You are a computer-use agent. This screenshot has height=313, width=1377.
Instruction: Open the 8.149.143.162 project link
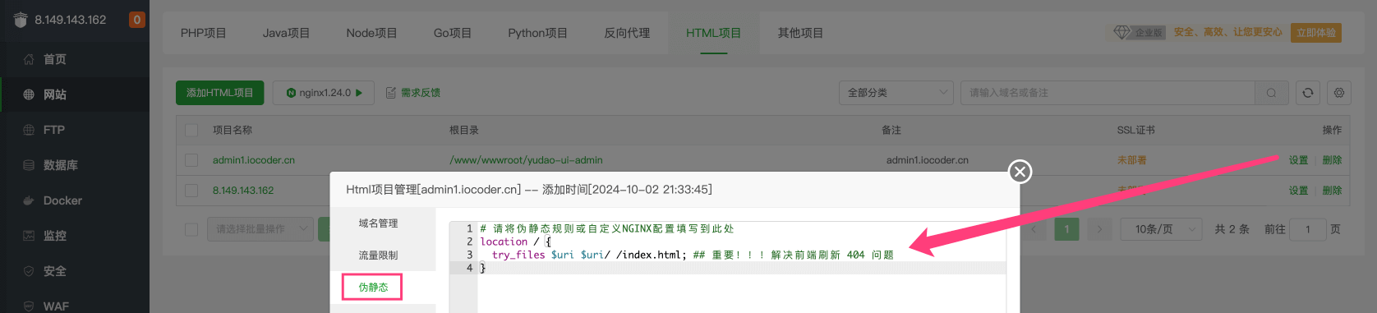pyautogui.click(x=243, y=191)
